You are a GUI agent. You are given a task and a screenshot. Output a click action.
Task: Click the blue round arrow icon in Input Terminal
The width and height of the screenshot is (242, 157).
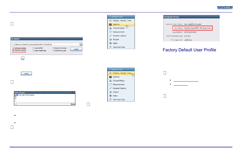coord(17,95)
